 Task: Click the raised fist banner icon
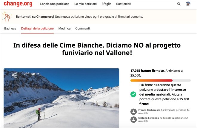[7, 17]
